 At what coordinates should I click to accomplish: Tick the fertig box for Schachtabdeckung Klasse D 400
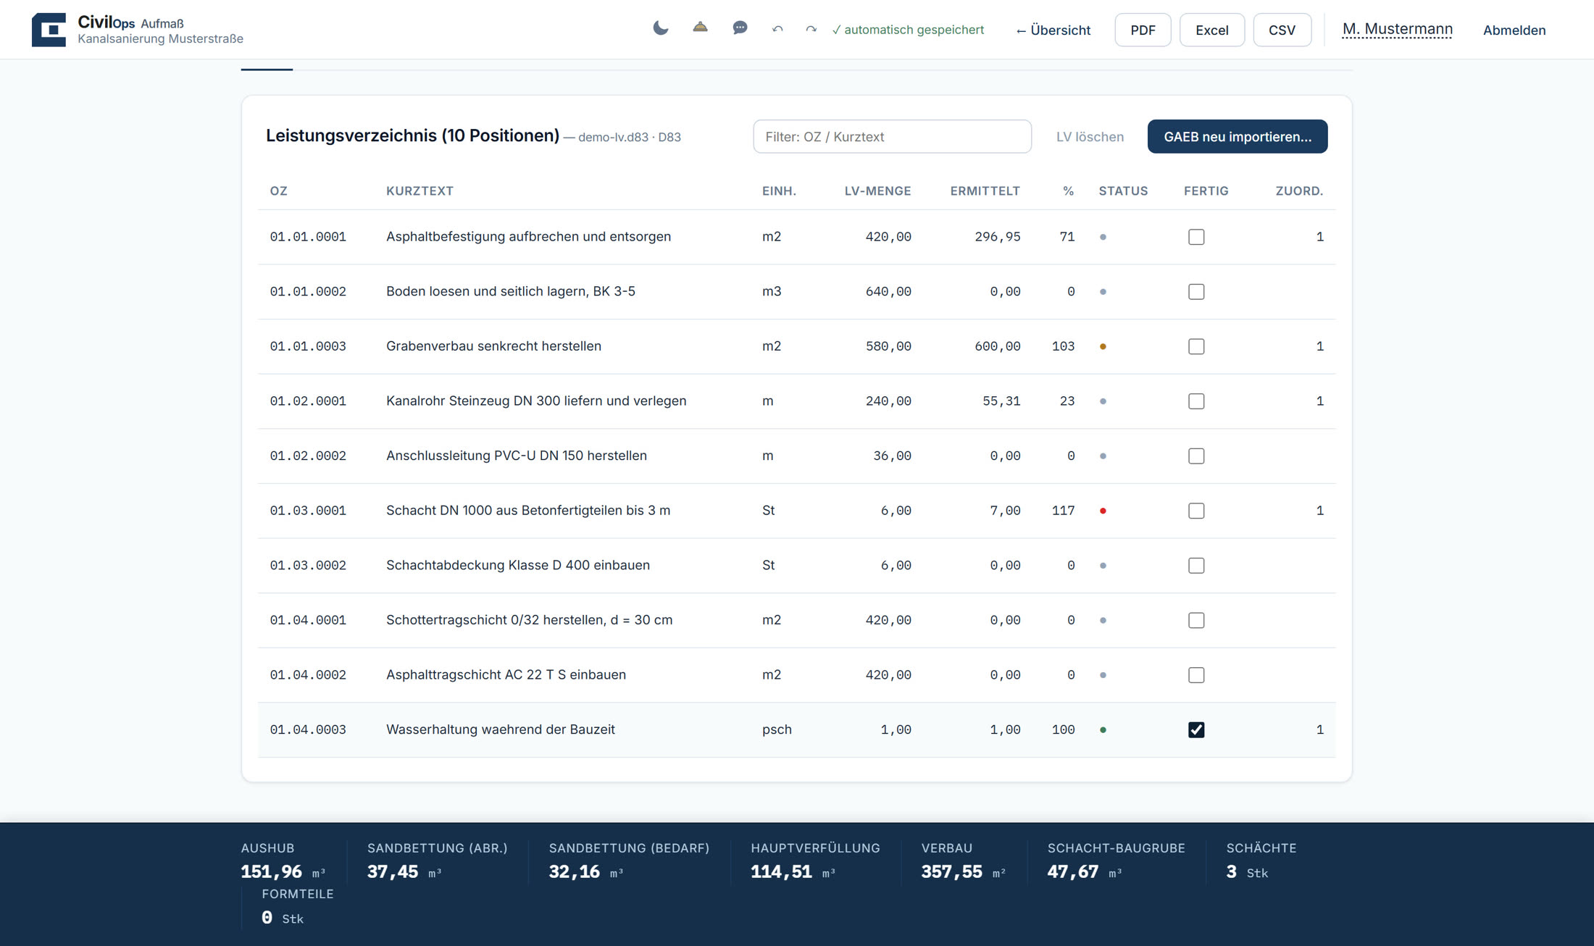pyautogui.click(x=1196, y=566)
